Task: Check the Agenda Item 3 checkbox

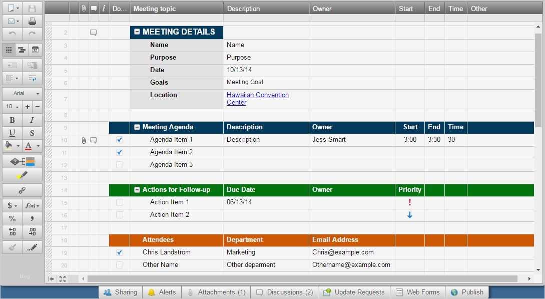Action: (x=119, y=165)
